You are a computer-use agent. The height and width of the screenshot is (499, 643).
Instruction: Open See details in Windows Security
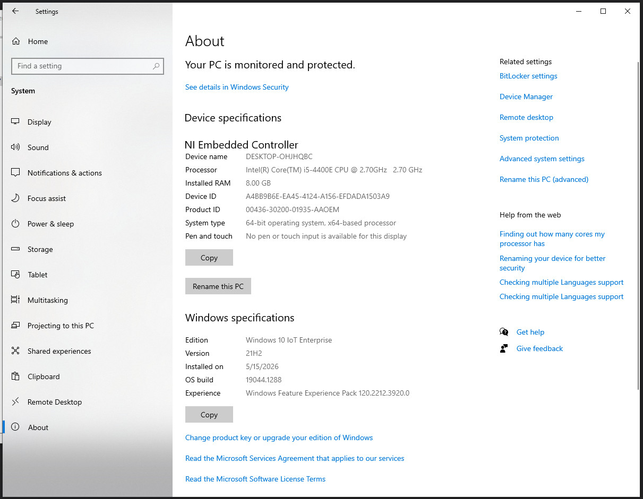pyautogui.click(x=237, y=87)
